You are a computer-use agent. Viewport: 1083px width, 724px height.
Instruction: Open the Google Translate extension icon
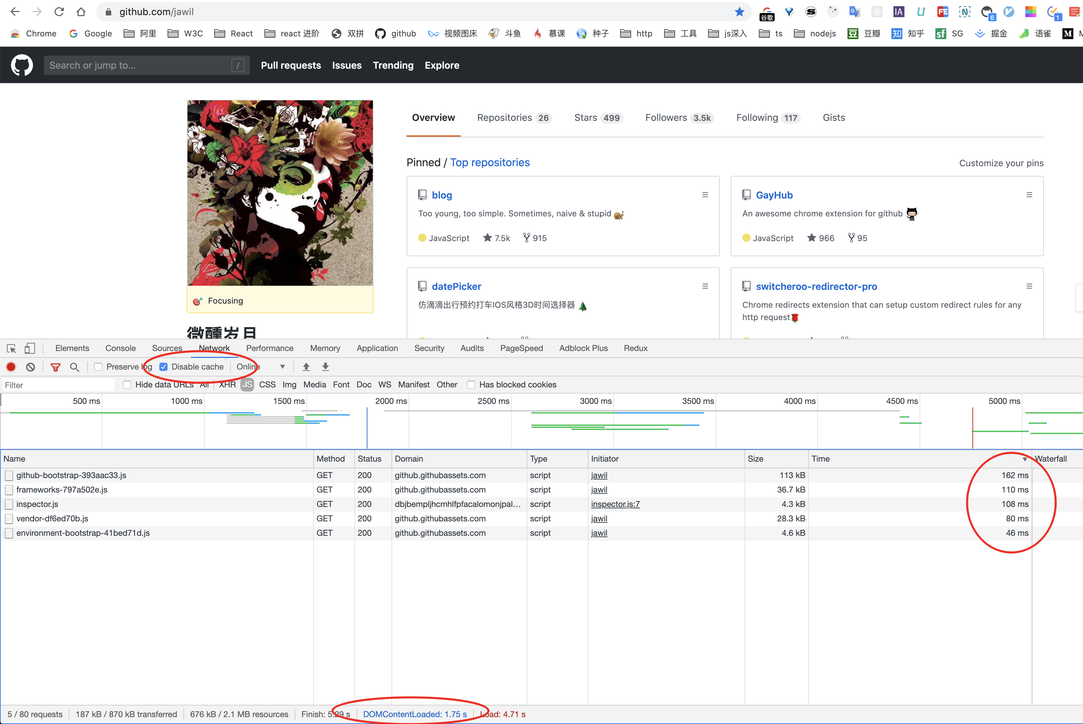tap(855, 12)
